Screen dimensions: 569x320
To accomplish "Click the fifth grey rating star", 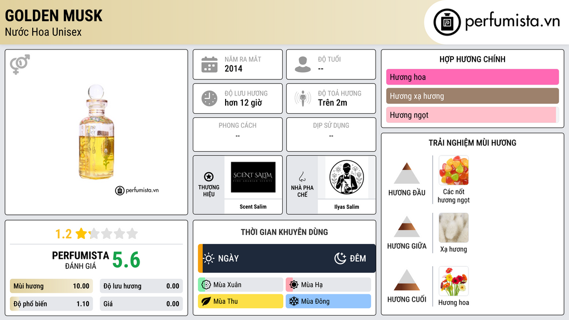I will (132, 233).
